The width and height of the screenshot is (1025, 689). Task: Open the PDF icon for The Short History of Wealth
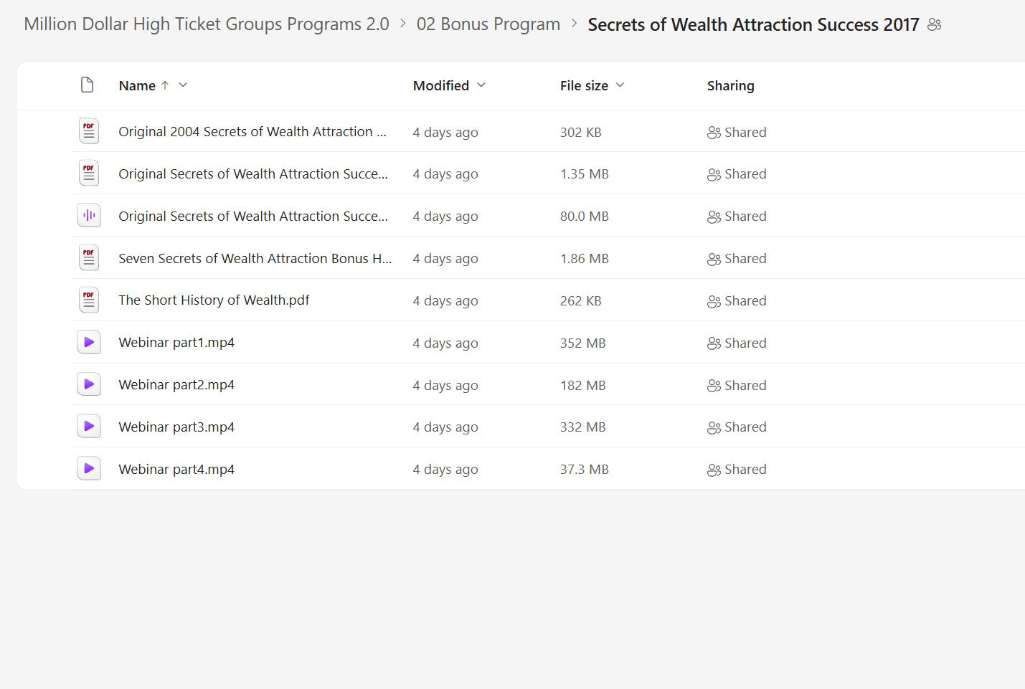click(88, 300)
